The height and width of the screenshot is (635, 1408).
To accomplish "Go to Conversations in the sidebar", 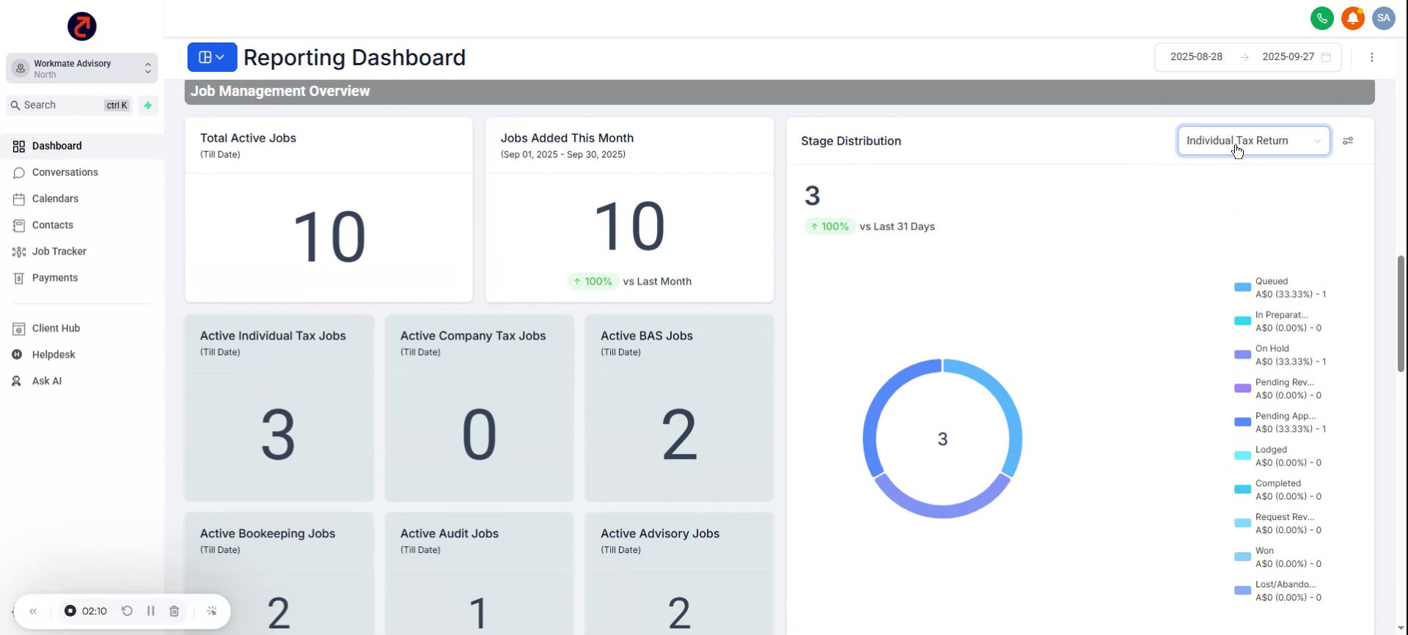I will (x=65, y=172).
